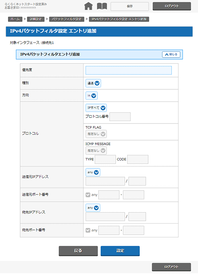Viewport: 198px width, 274px height.
Task: Toggle 送信元ポート番号 any checkbox
Action: click(88, 195)
